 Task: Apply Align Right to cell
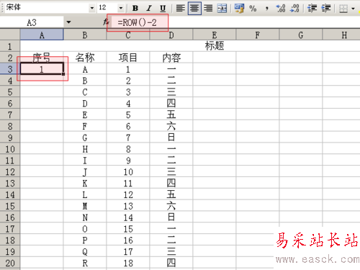coord(208,9)
